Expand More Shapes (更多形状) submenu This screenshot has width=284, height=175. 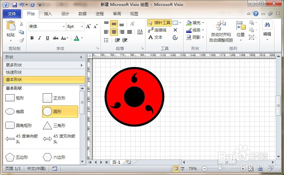[44, 65]
